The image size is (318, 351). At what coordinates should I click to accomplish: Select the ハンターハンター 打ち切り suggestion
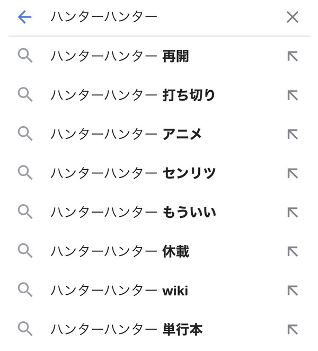132,95
